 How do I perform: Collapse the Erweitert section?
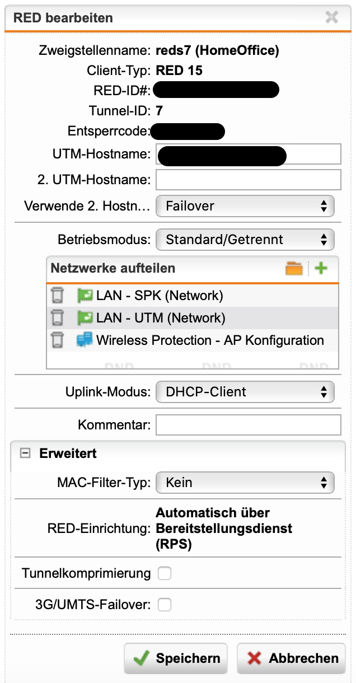24,453
